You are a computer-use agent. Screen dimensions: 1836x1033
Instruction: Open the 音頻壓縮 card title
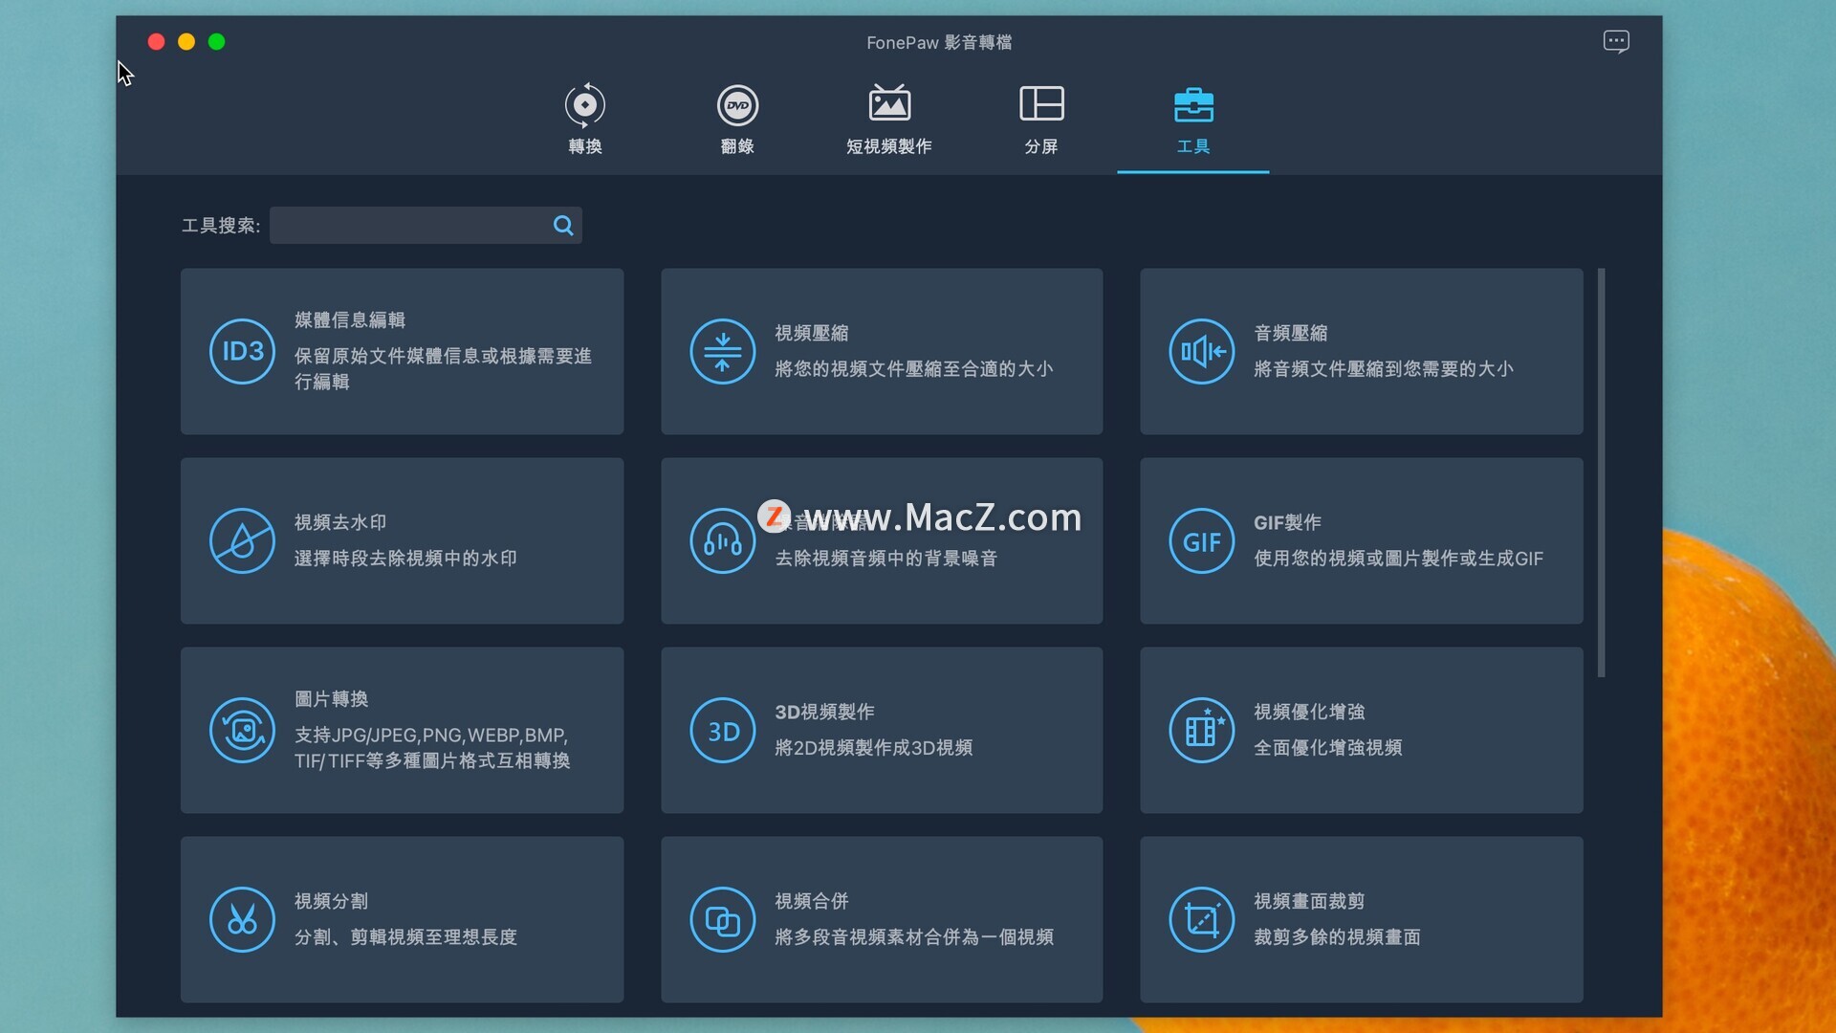click(1291, 333)
